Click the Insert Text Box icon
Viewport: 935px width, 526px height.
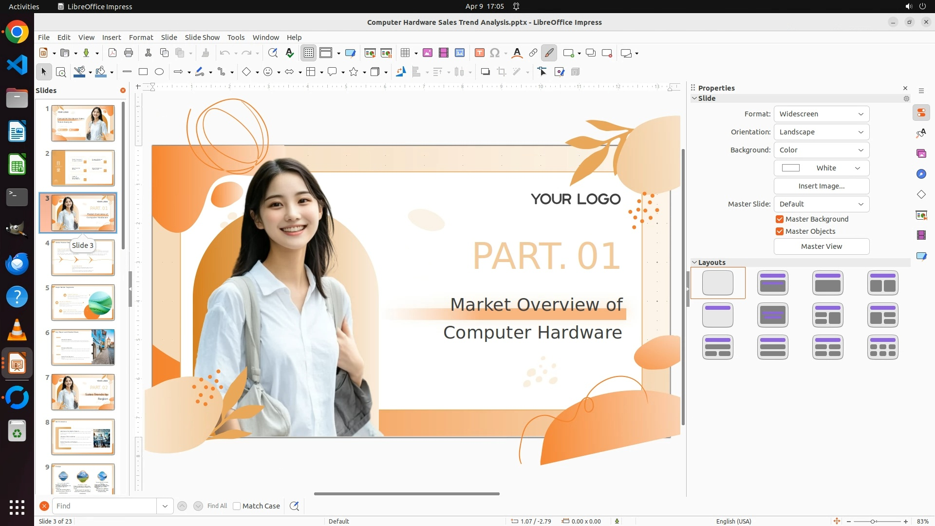(x=479, y=53)
